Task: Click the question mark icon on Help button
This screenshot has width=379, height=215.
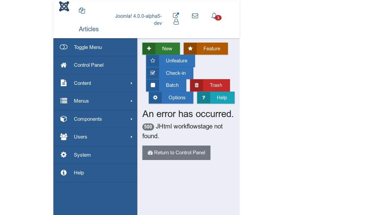Action: point(203,97)
